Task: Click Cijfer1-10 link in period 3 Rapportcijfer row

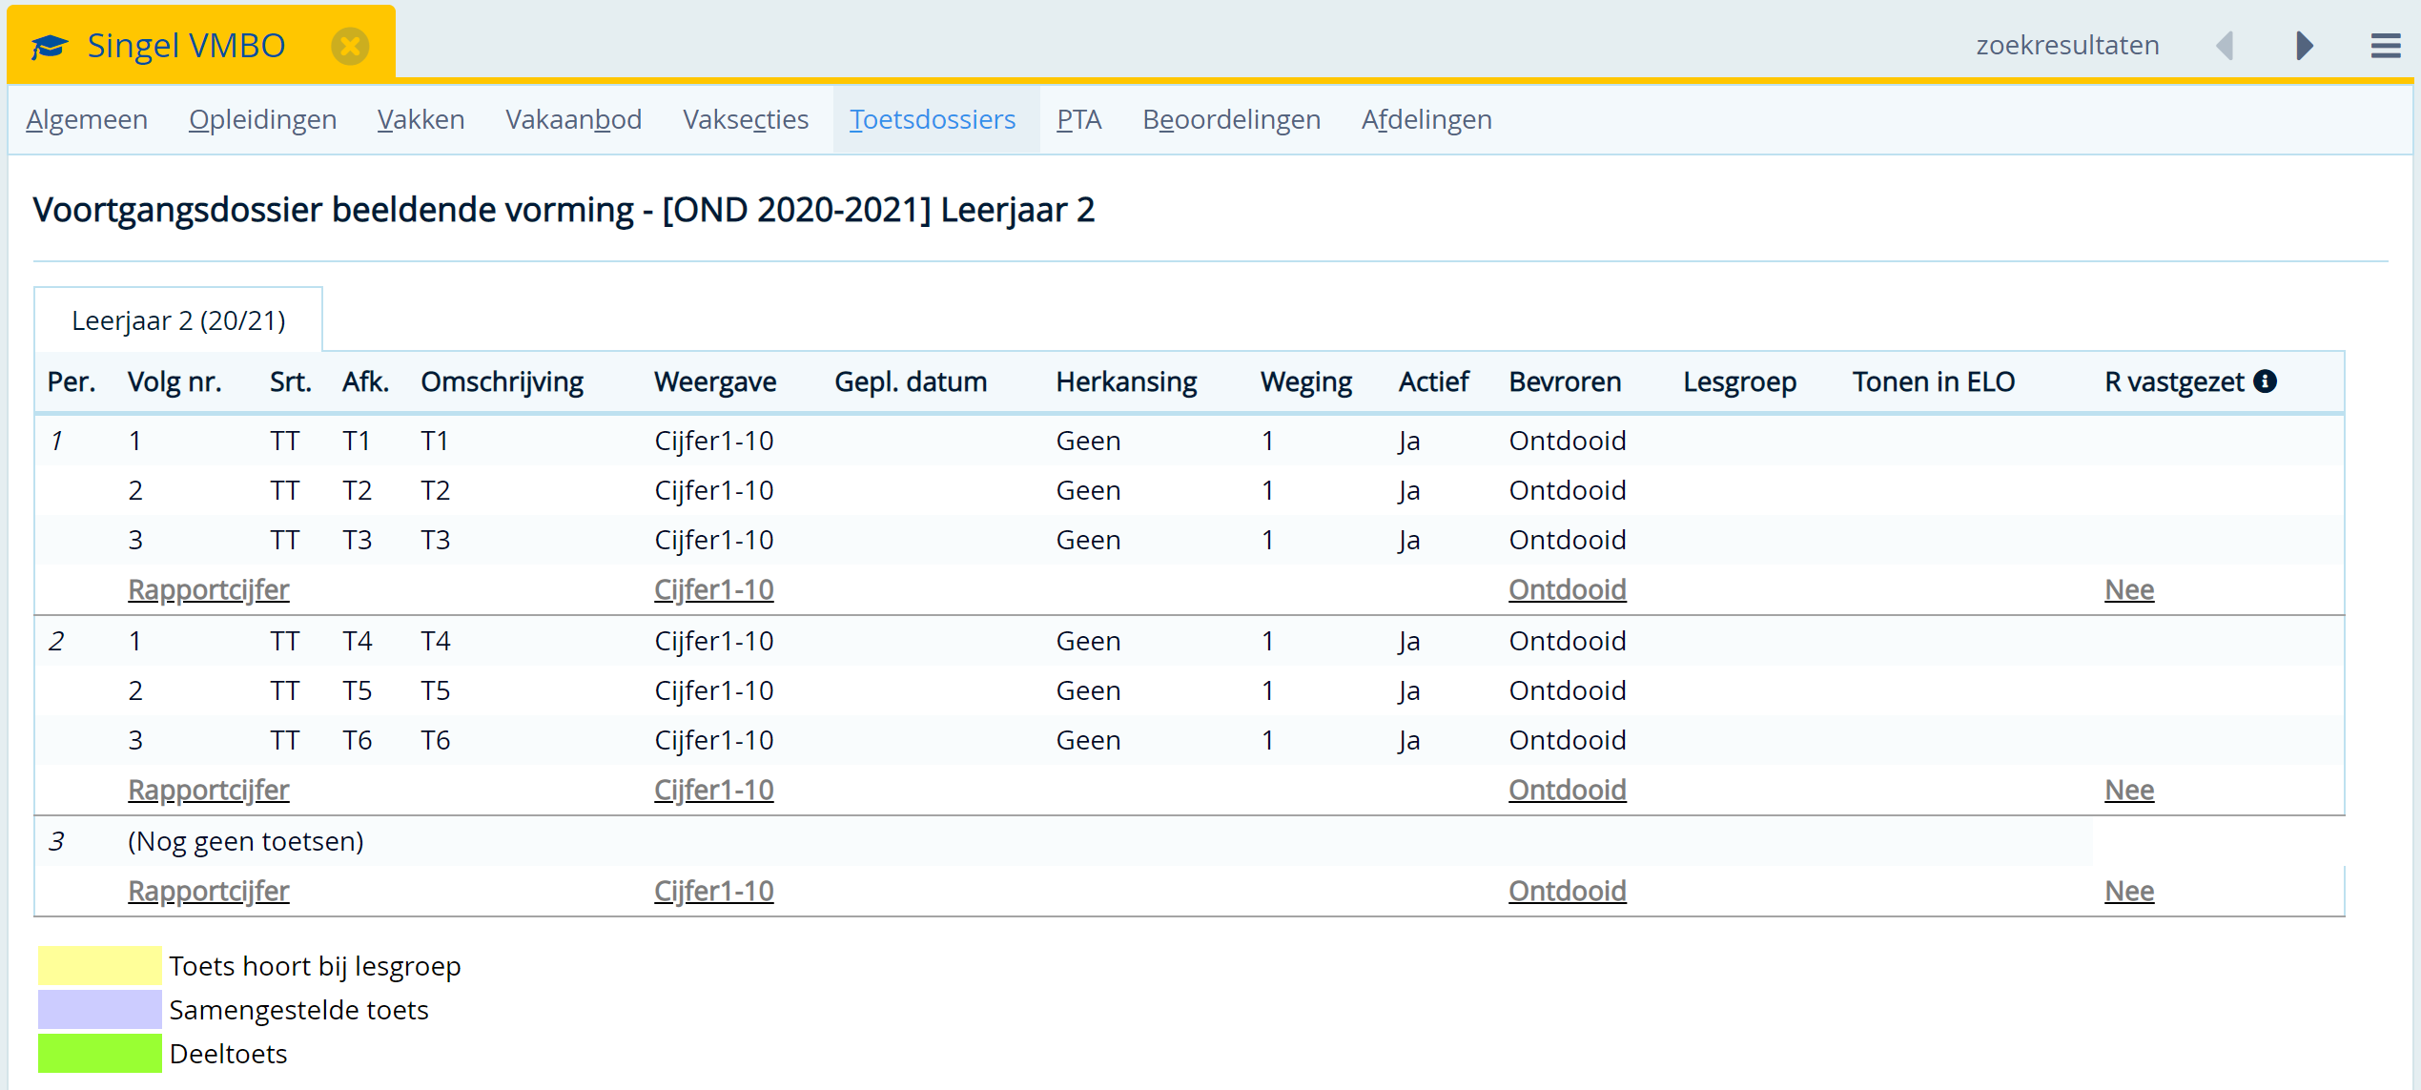Action: click(713, 891)
